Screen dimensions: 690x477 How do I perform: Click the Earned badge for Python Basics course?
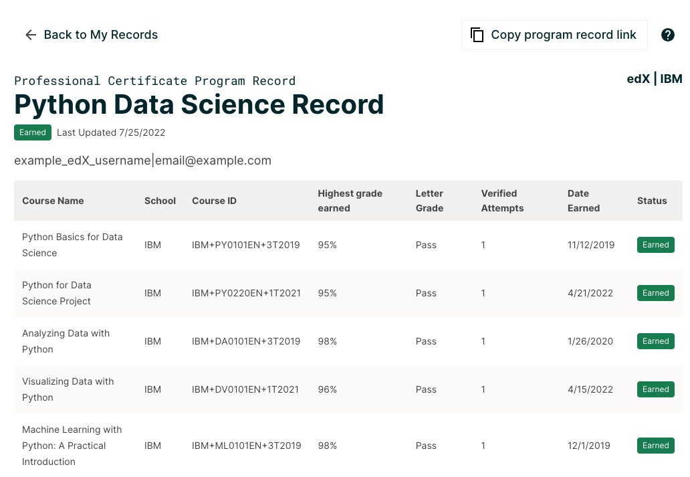(655, 244)
